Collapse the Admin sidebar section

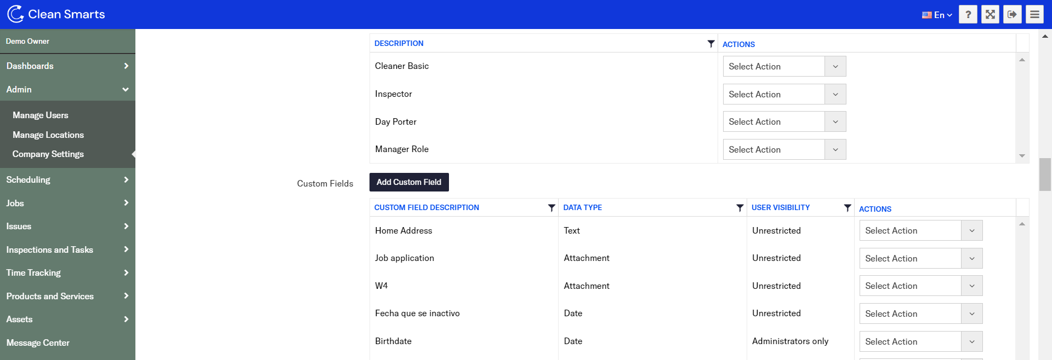coord(67,89)
